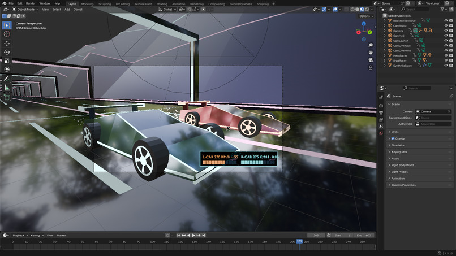Toggle eye visibility for HeroRacer
This screenshot has height=256, width=456.
pyautogui.click(x=446, y=55)
